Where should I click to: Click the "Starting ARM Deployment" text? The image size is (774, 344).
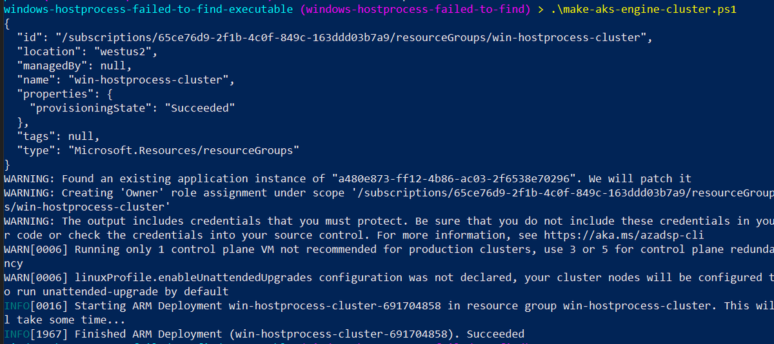pos(148,305)
